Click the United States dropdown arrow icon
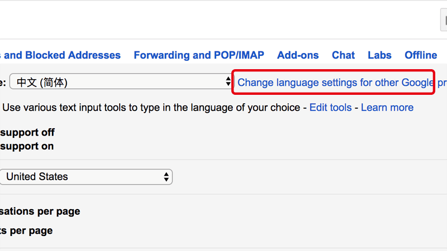 166,177
